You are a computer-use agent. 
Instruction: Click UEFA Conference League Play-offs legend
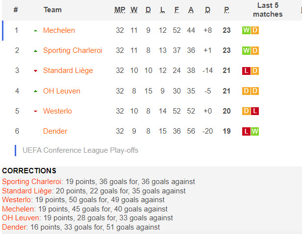tap(80, 150)
